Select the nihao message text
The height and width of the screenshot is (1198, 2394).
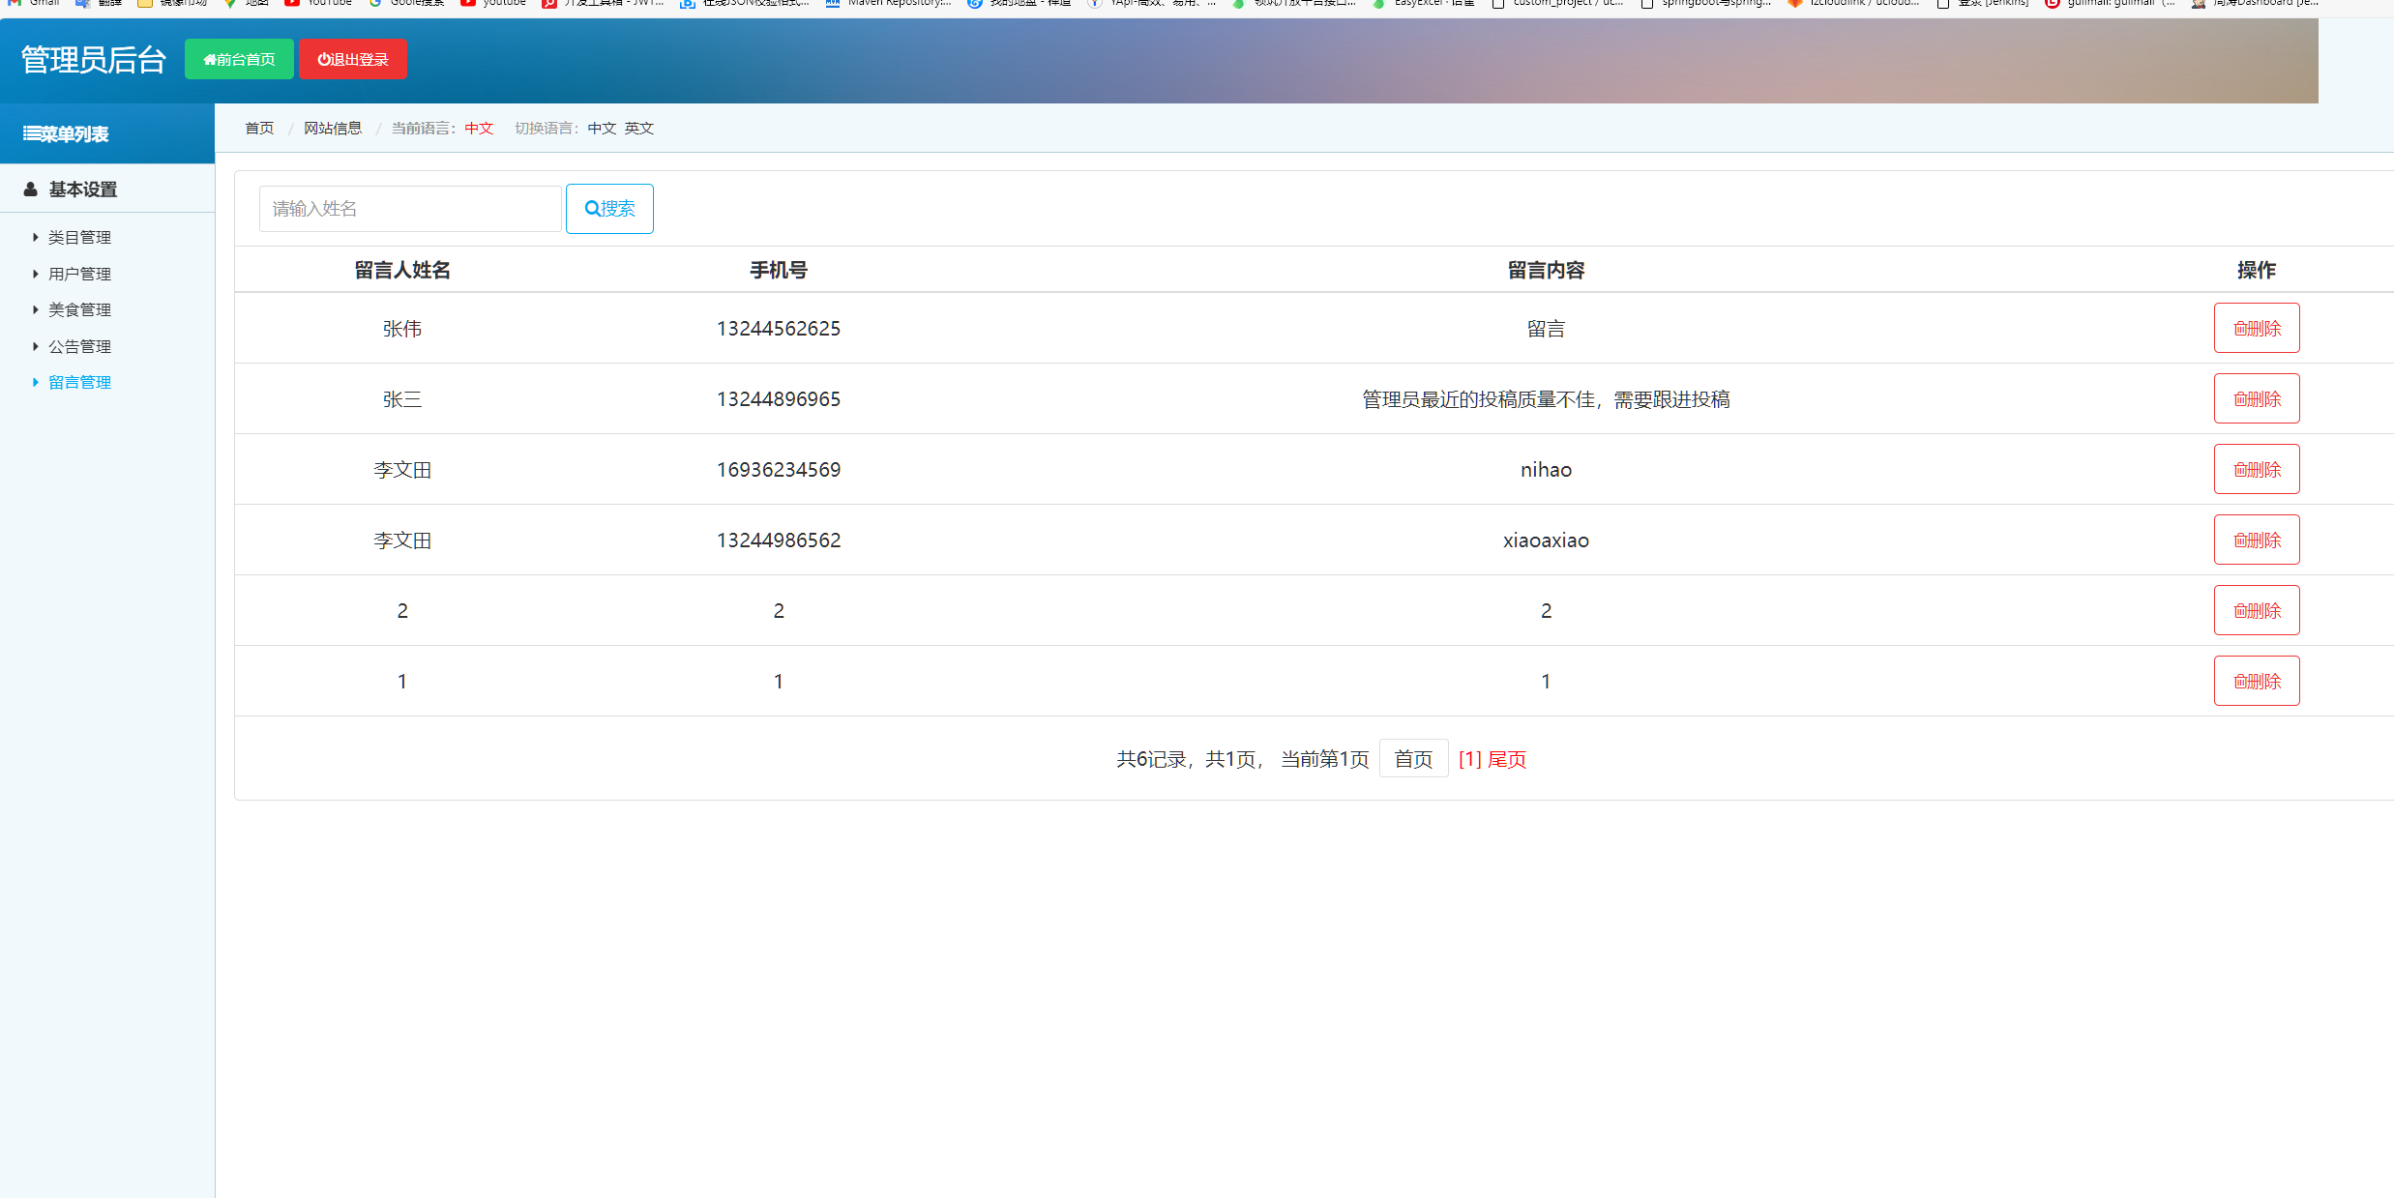click(1546, 470)
